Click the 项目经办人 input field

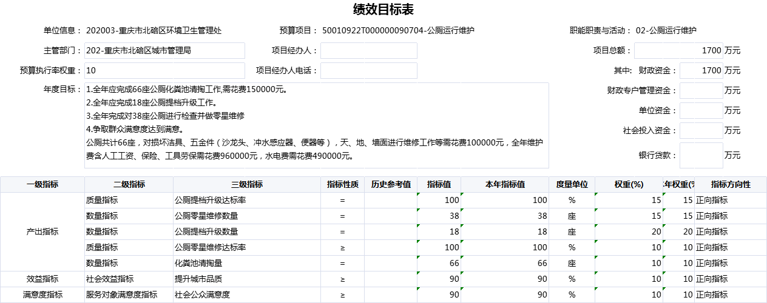[369, 51]
